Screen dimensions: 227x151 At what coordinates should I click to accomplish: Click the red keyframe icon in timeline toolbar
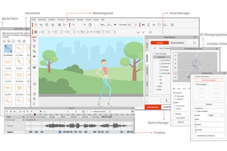point(68,112)
